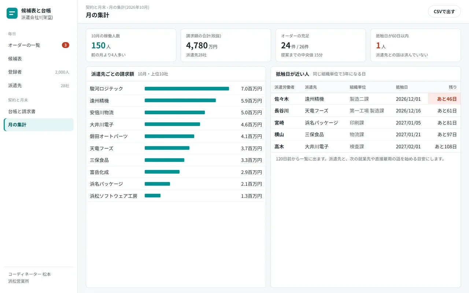Click the 残り column header
The width and height of the screenshot is (469, 293).
pyautogui.click(x=453, y=87)
